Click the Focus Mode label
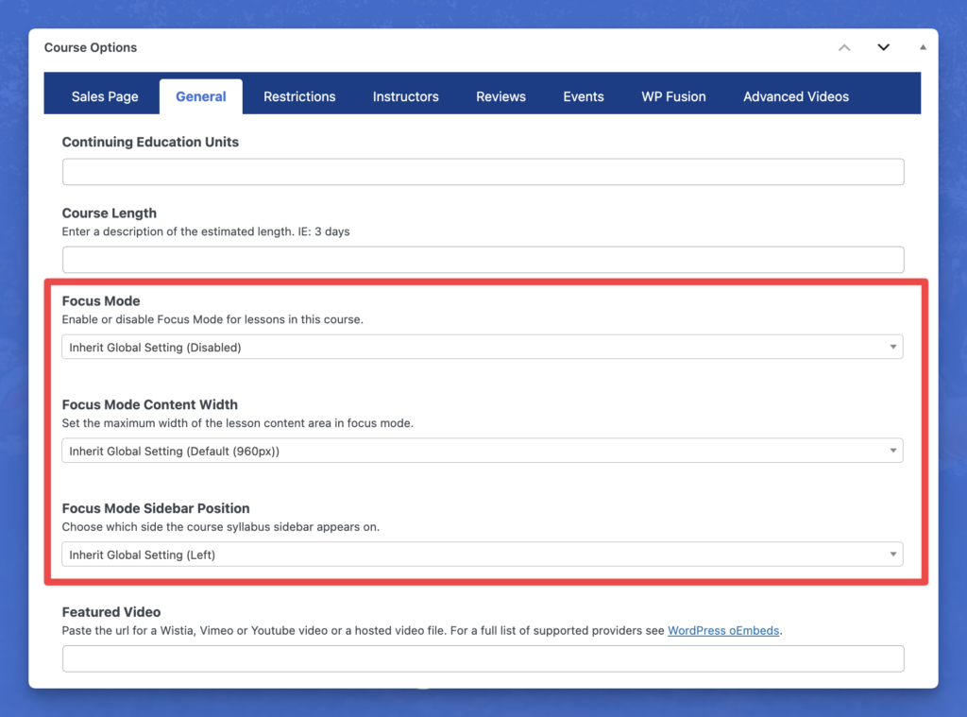Image resolution: width=967 pixels, height=717 pixels. pyautogui.click(x=101, y=301)
